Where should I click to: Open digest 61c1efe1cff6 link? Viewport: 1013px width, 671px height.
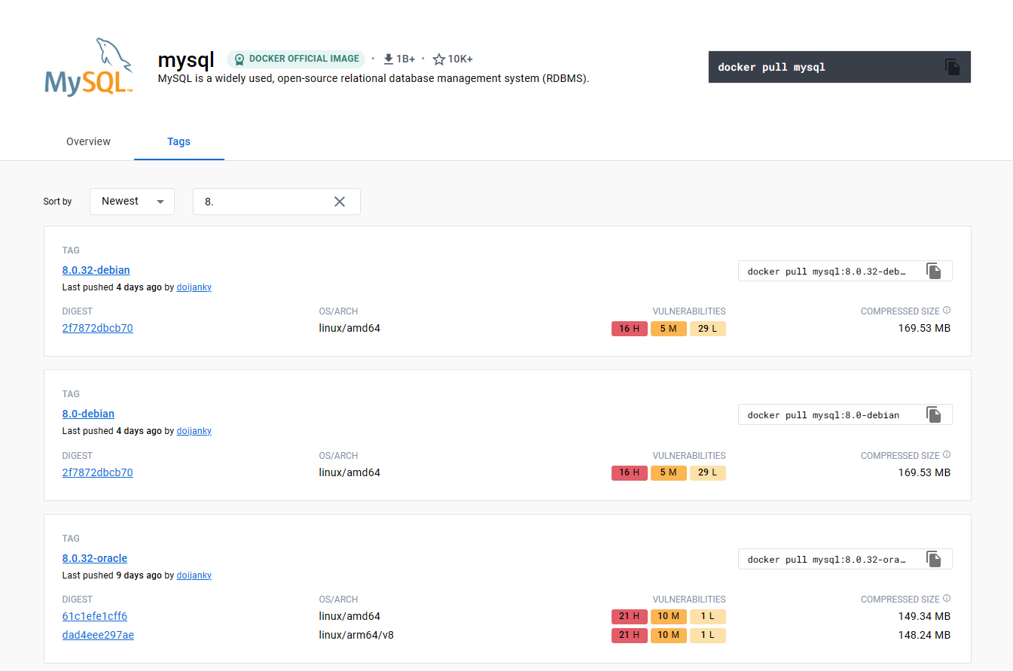click(x=95, y=616)
